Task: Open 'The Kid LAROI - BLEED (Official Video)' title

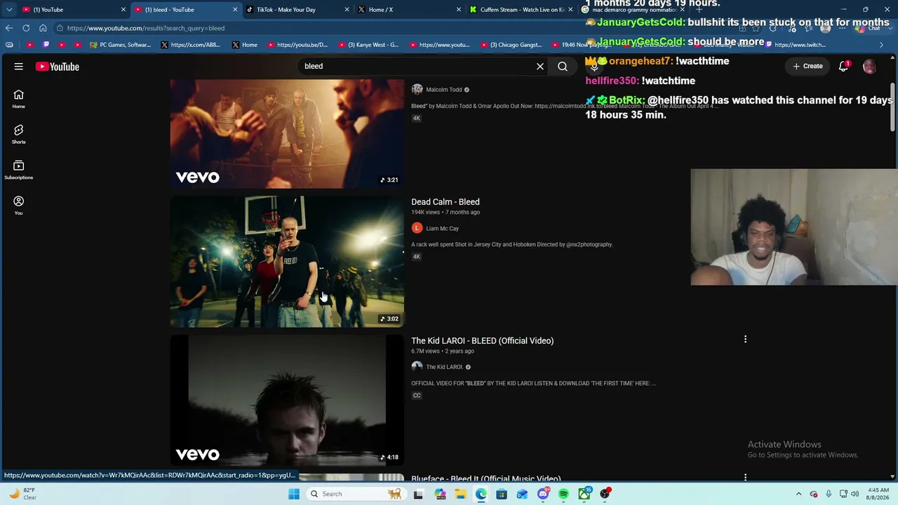Action: [482, 341]
